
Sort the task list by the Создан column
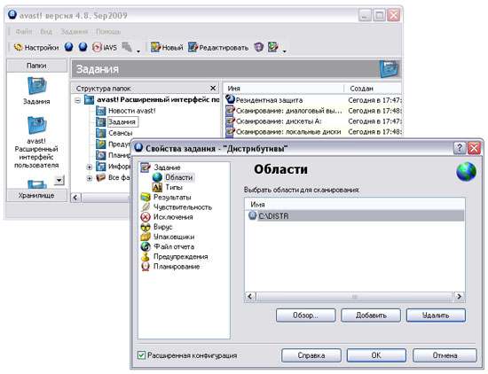(x=373, y=89)
